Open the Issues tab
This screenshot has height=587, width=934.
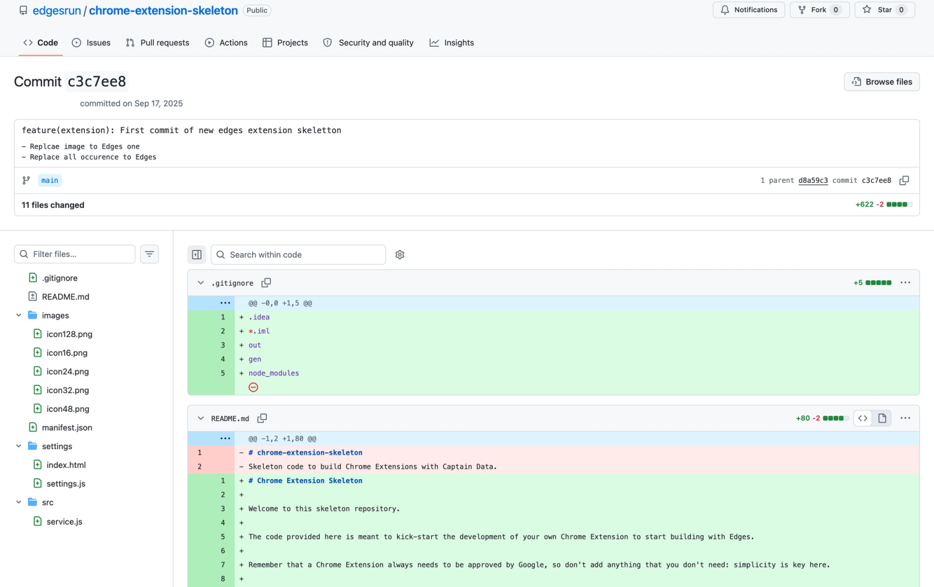(x=91, y=43)
